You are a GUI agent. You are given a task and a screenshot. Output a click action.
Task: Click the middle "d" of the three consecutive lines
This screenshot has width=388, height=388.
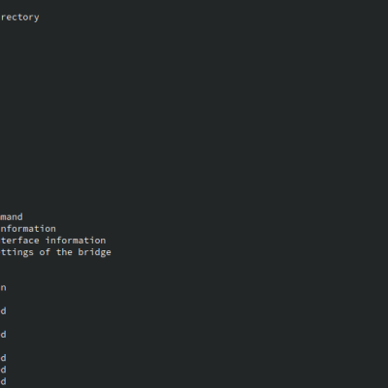[3, 370]
